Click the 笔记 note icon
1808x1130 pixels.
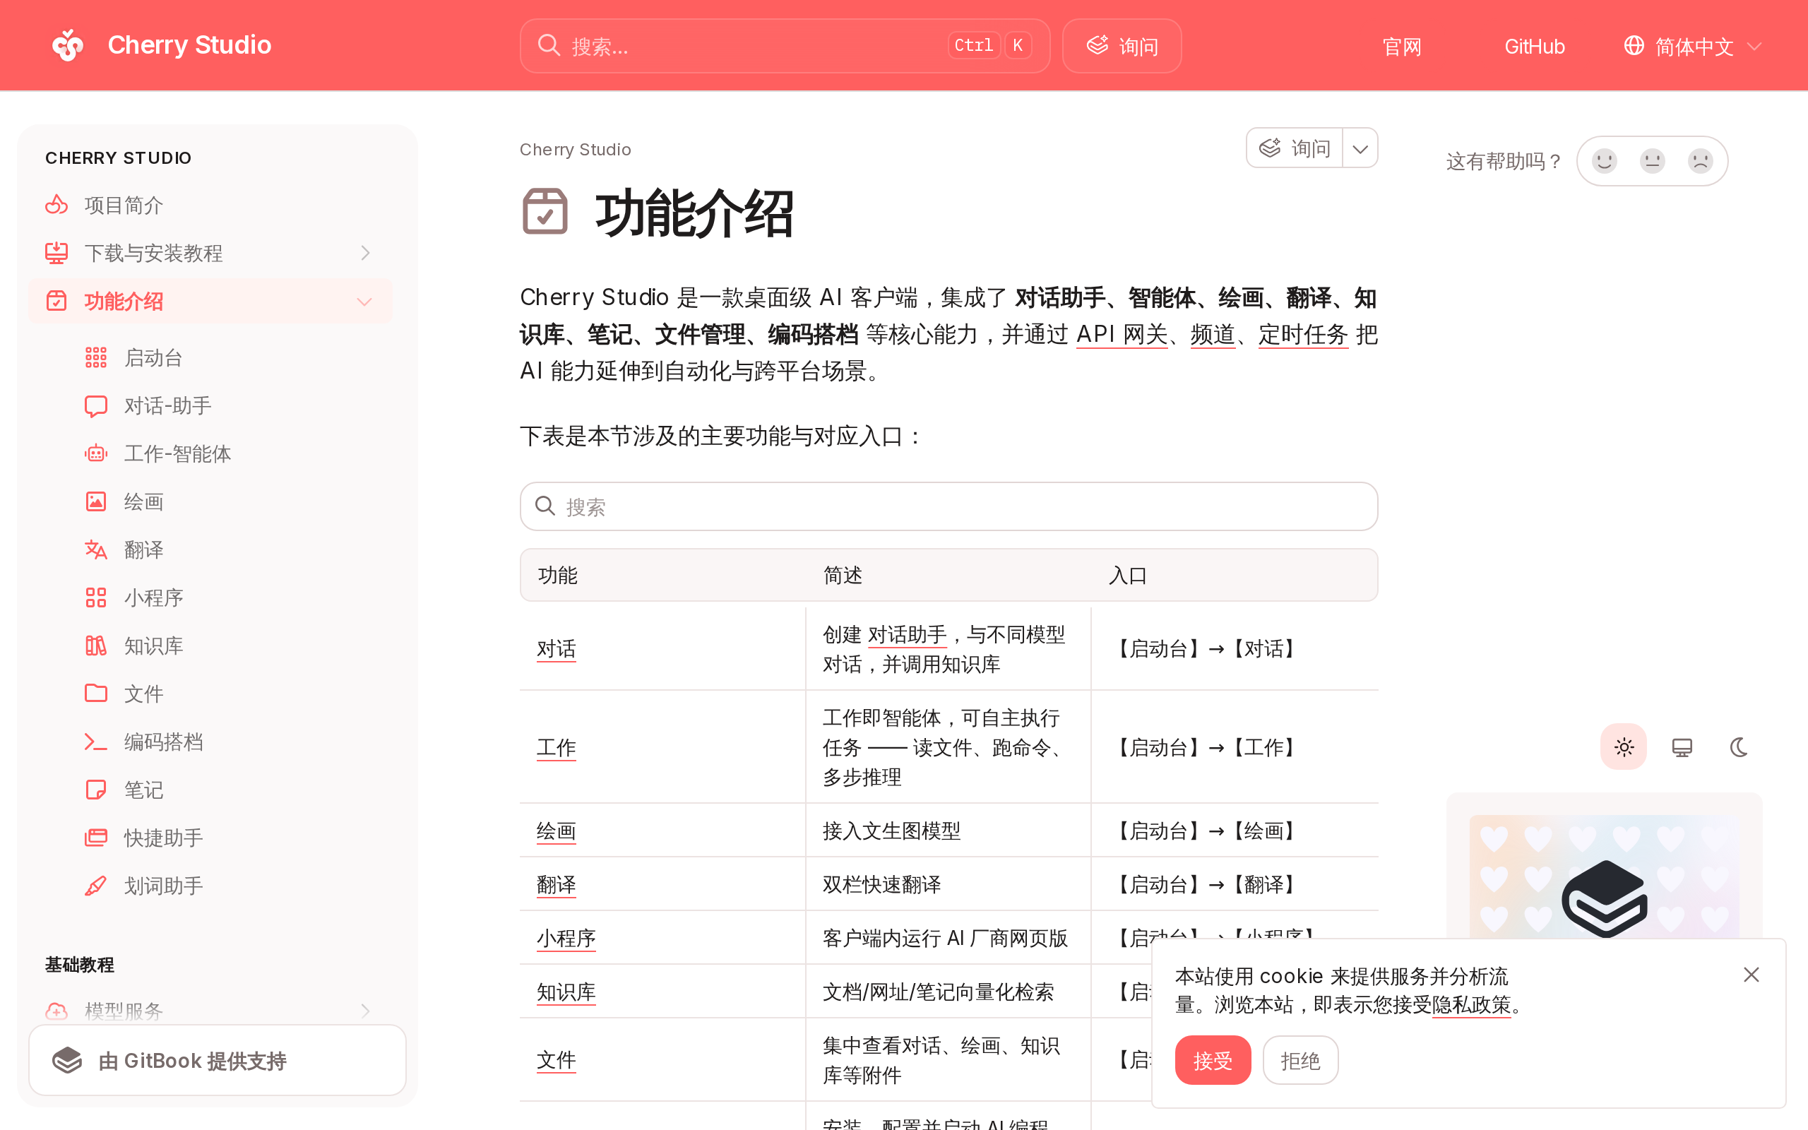(95, 789)
